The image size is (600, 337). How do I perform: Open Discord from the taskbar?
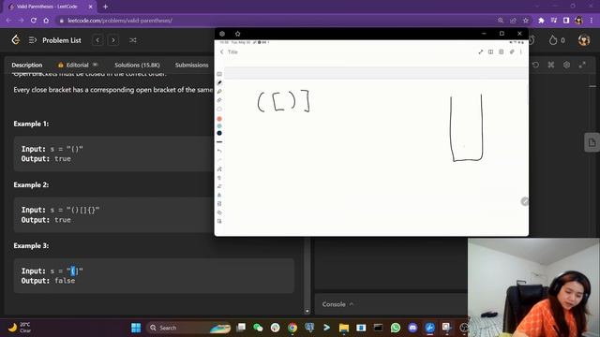(412, 328)
